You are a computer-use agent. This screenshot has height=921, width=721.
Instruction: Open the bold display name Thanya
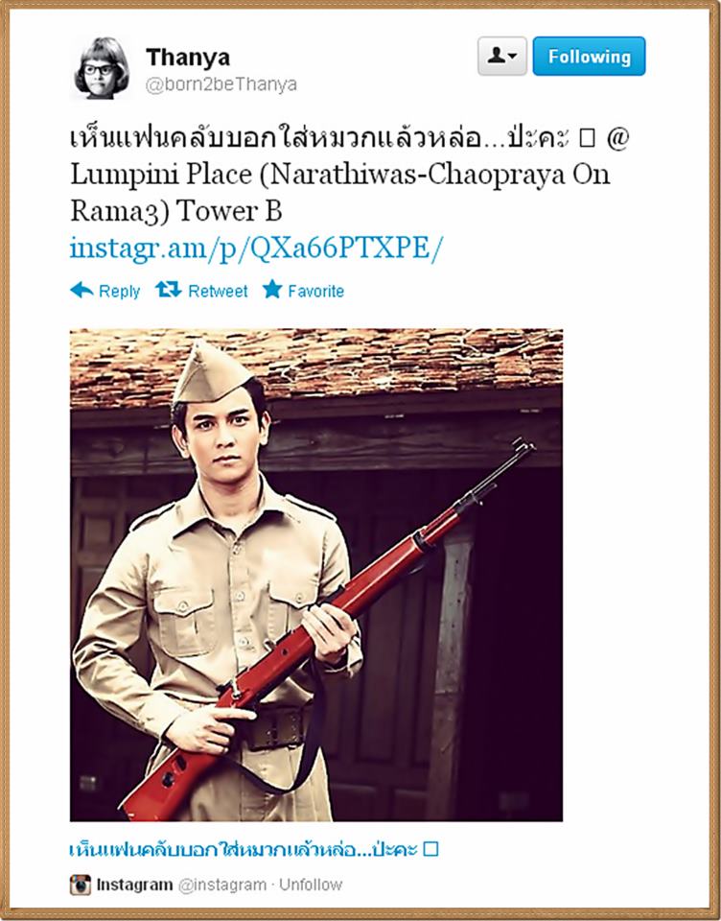click(188, 58)
